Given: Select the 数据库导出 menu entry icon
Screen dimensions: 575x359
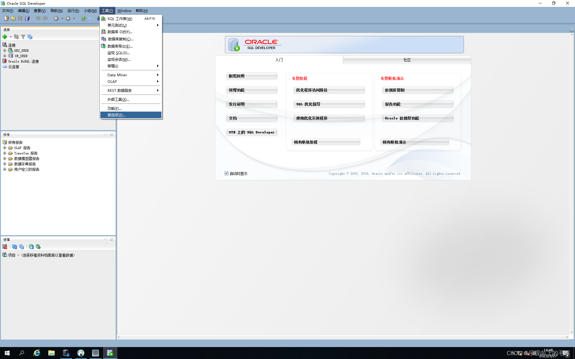Looking at the screenshot, I should [103, 46].
